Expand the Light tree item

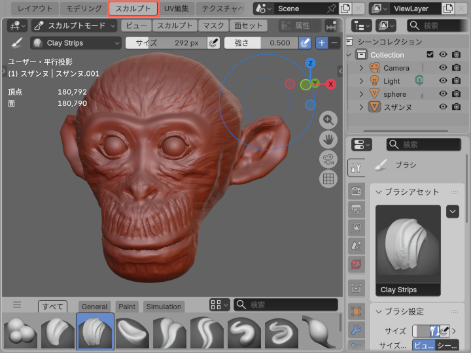(361, 81)
